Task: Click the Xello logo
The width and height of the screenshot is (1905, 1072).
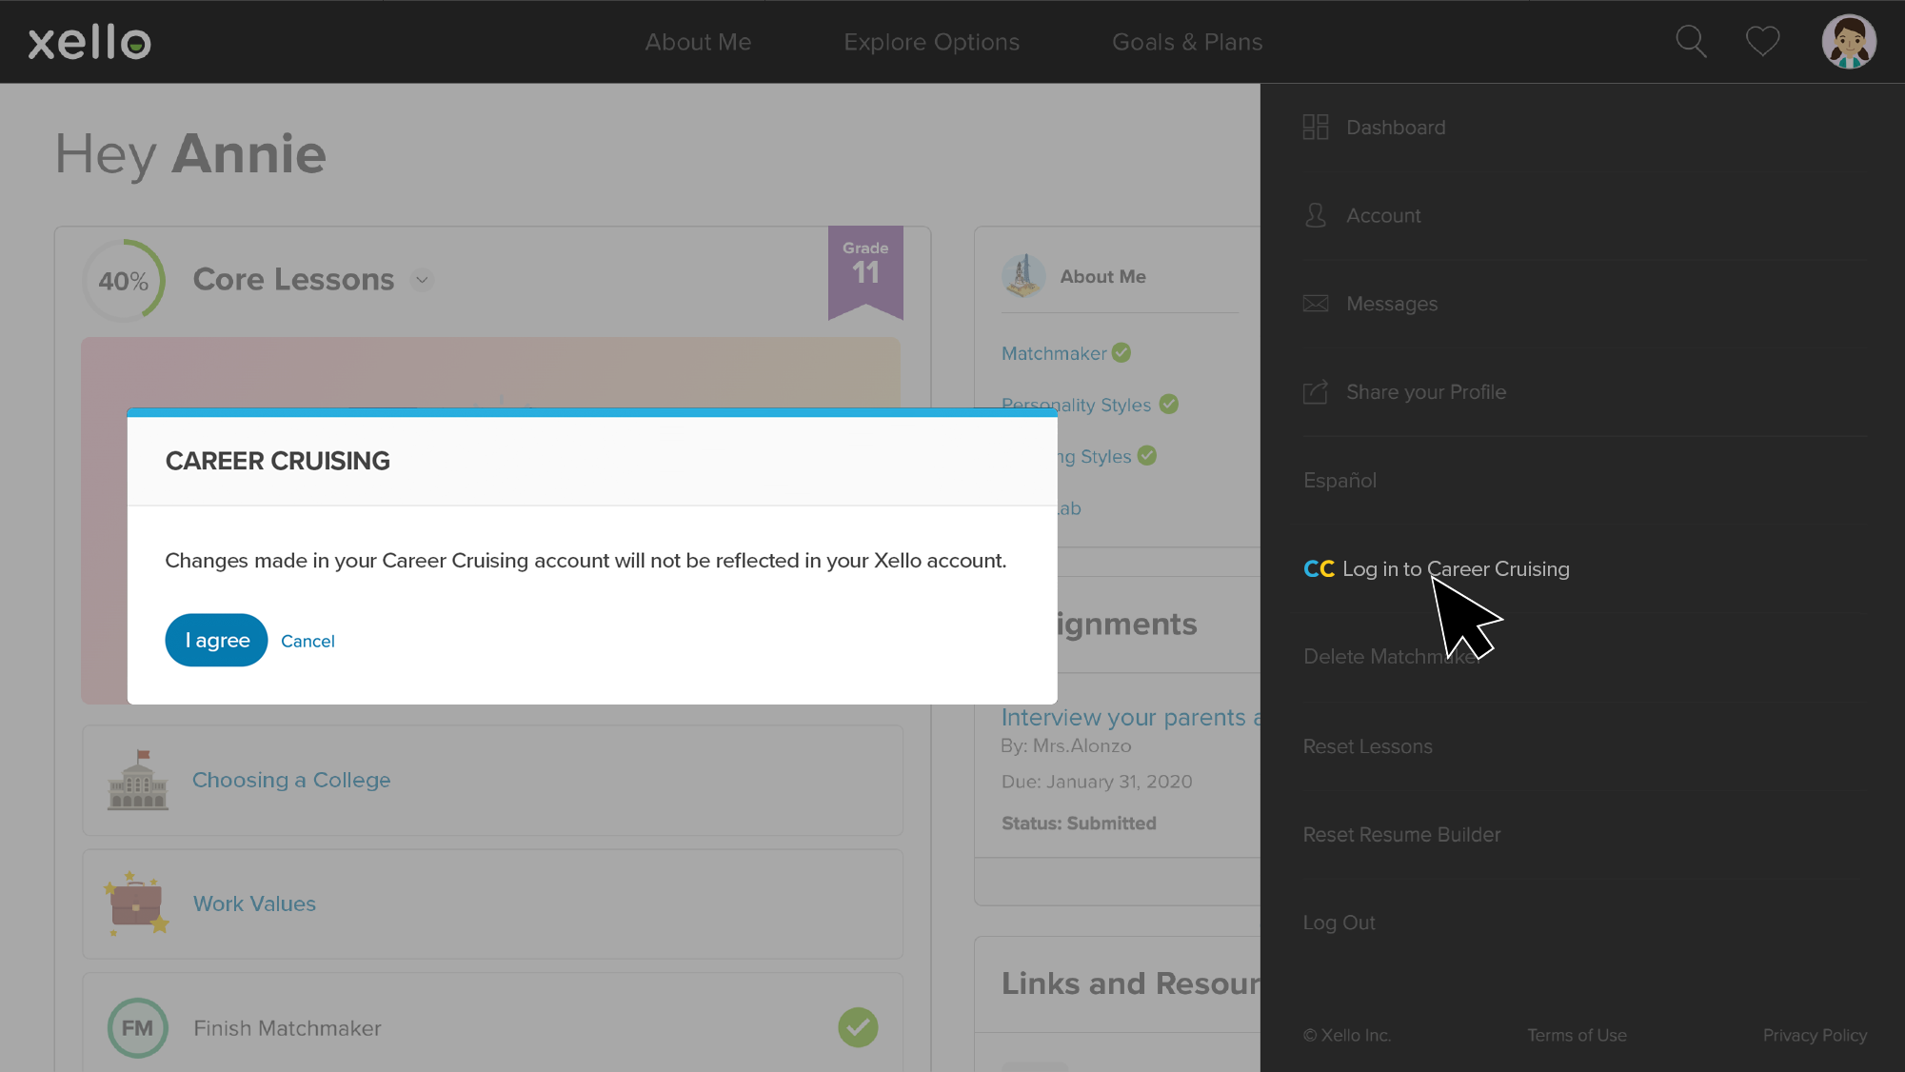Action: point(89,42)
